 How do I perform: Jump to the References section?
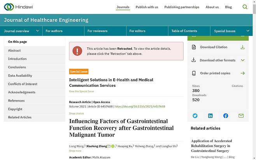coord(16,101)
